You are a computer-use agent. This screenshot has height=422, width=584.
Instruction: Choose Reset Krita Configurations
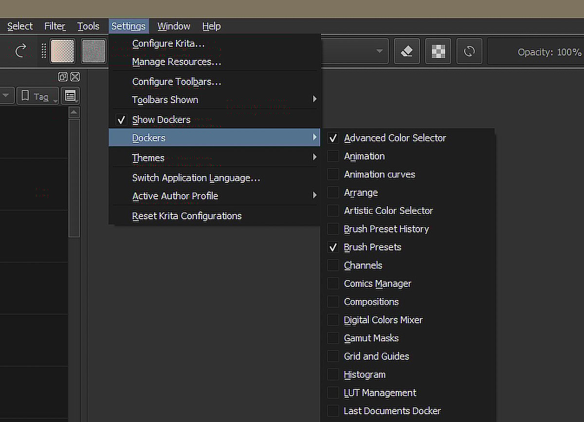(215, 216)
